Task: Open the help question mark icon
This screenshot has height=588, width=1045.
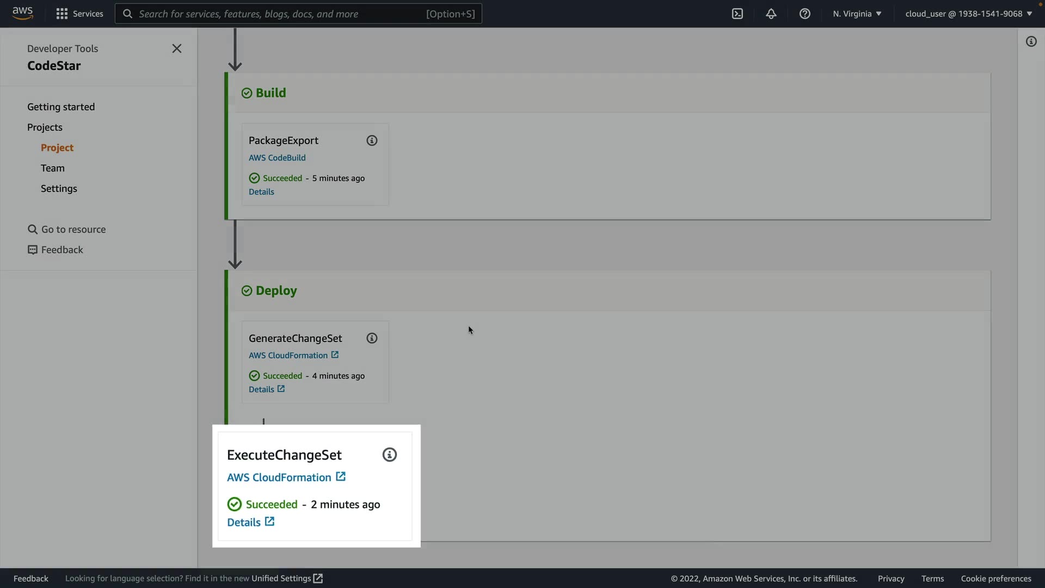Action: [x=805, y=14]
